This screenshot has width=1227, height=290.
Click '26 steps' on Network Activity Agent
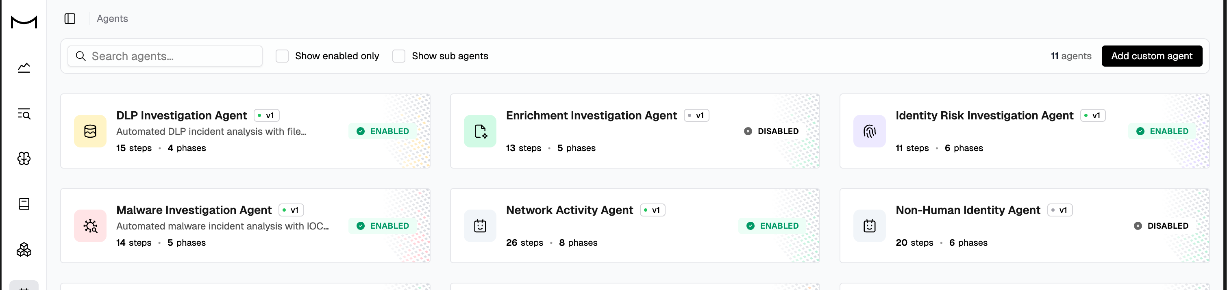[524, 243]
